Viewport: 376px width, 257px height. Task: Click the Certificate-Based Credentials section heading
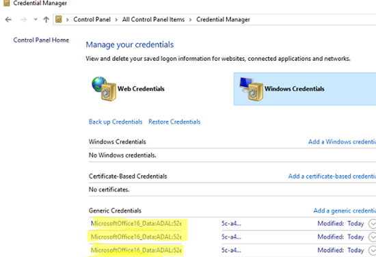click(x=128, y=176)
